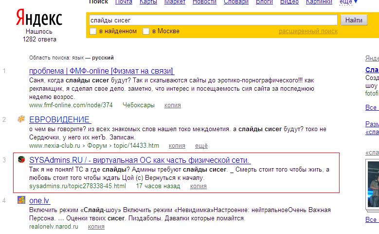The image size is (379, 234).
Task: Open the ЕВРОВИДЕНИЕ result title
Action: pos(60,119)
